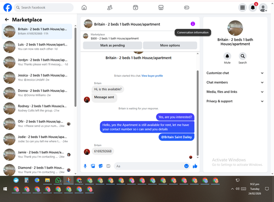Select the Jodie conversation
The width and height of the screenshot is (274, 202).
click(37, 139)
